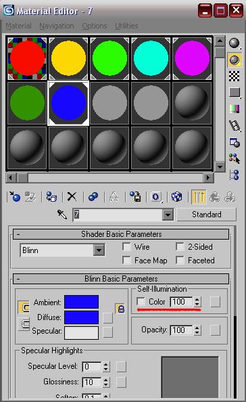
Task: Click the Put to Library icon
Action: coord(135,197)
